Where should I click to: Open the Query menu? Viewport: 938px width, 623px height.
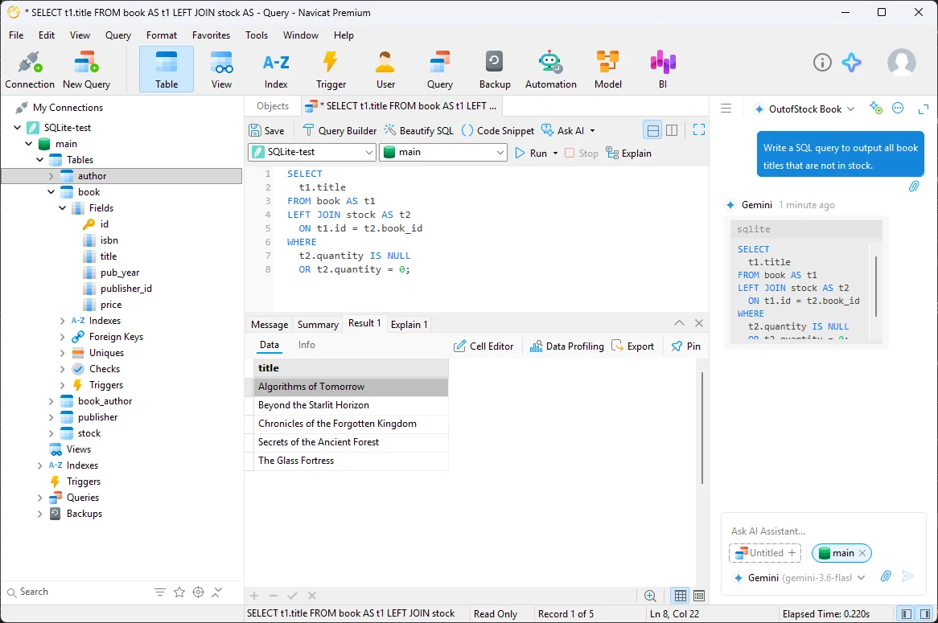click(x=117, y=35)
